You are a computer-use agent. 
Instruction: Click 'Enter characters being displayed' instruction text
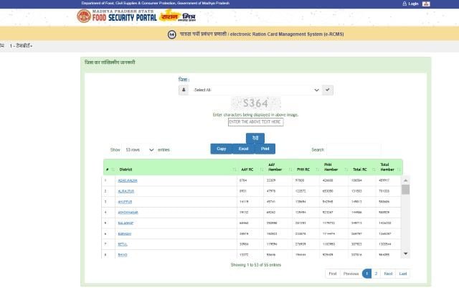pos(255,115)
